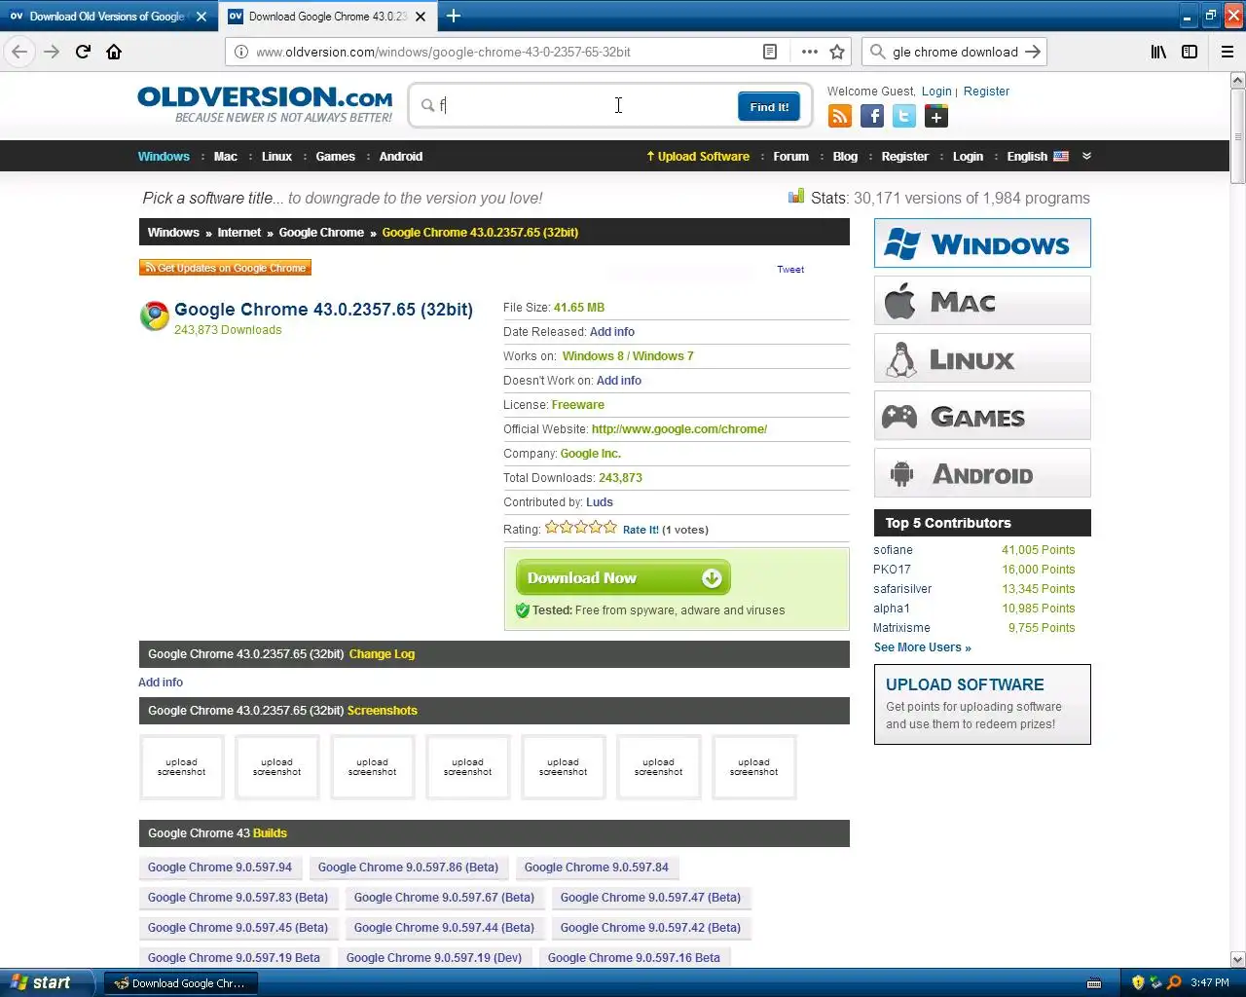The height and width of the screenshot is (997, 1246).
Task: Open the Download Google Chrome taskbar item
Action: pos(181,983)
